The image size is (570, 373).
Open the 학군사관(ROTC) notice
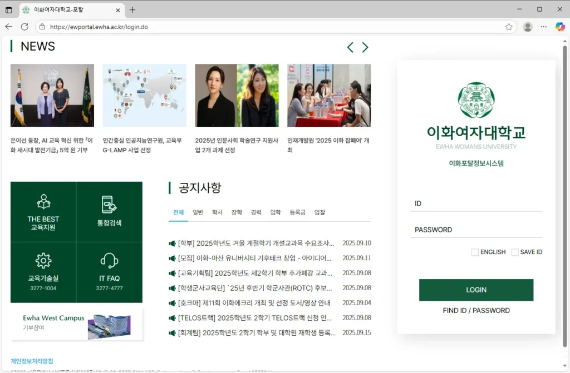click(255, 288)
